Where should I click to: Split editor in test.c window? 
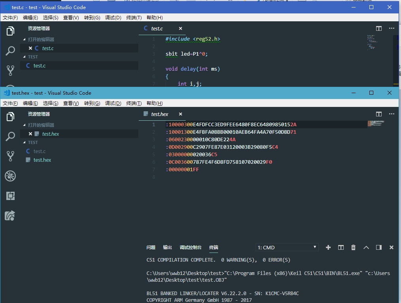pyautogui.click(x=379, y=28)
